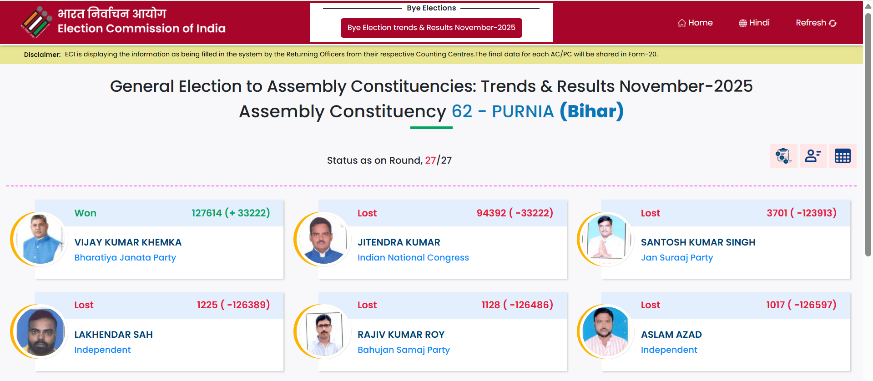Click Santosh Kumar Singh's photo

607,239
